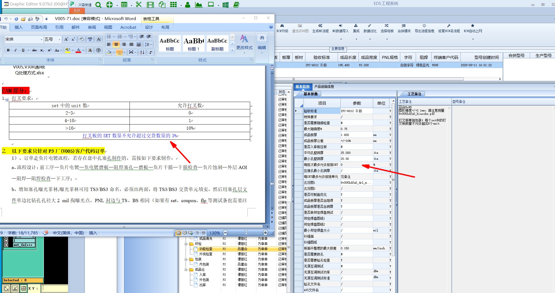Toggle 插入 insert mode in status bar

pyautogui.click(x=93, y=233)
